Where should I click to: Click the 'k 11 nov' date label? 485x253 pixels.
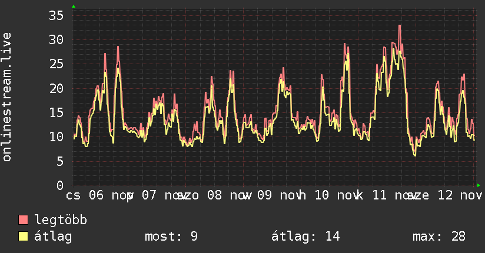(x=387, y=195)
